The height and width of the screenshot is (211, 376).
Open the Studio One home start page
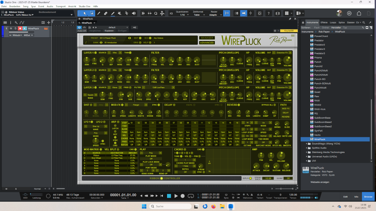pos(359,13)
